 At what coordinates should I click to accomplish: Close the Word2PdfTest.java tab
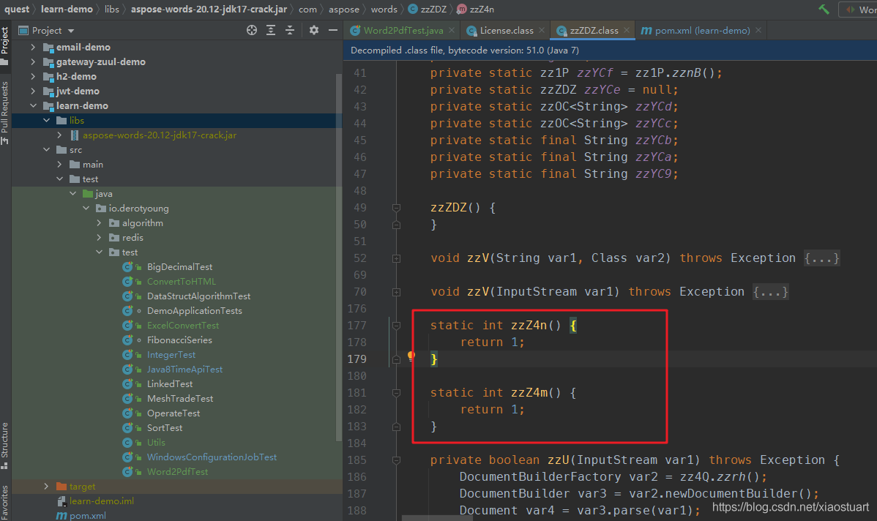pyautogui.click(x=452, y=30)
